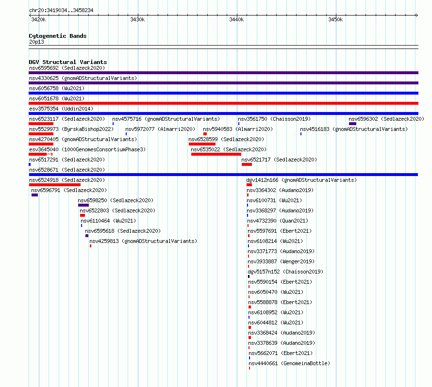Image resolution: width=432 pixels, height=387 pixels.
Task: Click the 3430k ruler position
Action: tap(137, 19)
